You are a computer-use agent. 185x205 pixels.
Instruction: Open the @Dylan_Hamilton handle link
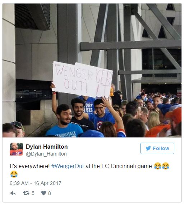coord(46,154)
